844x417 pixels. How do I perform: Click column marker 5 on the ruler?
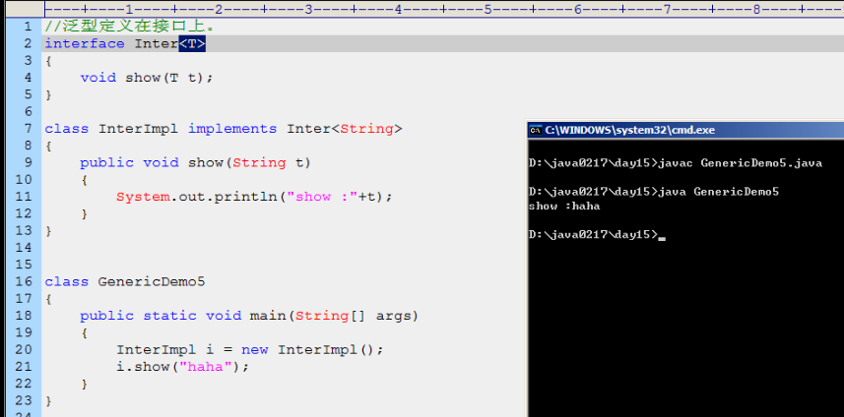click(487, 9)
